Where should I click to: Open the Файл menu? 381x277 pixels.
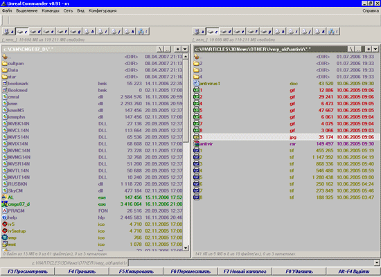(7, 10)
